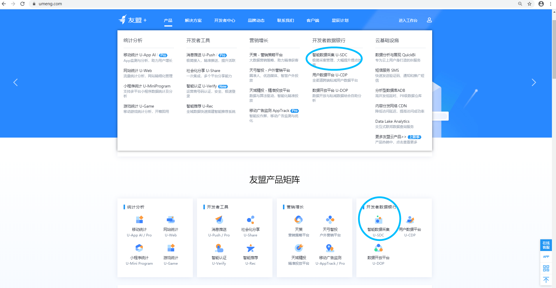This screenshot has width=556, height=288.
Task: Open Chrome three-dot menu
Action: [550, 4]
